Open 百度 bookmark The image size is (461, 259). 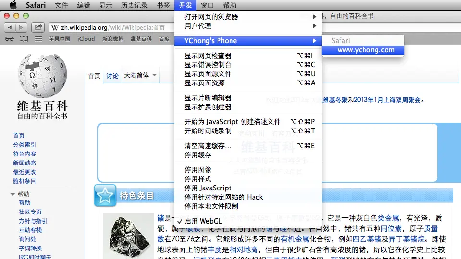164,39
